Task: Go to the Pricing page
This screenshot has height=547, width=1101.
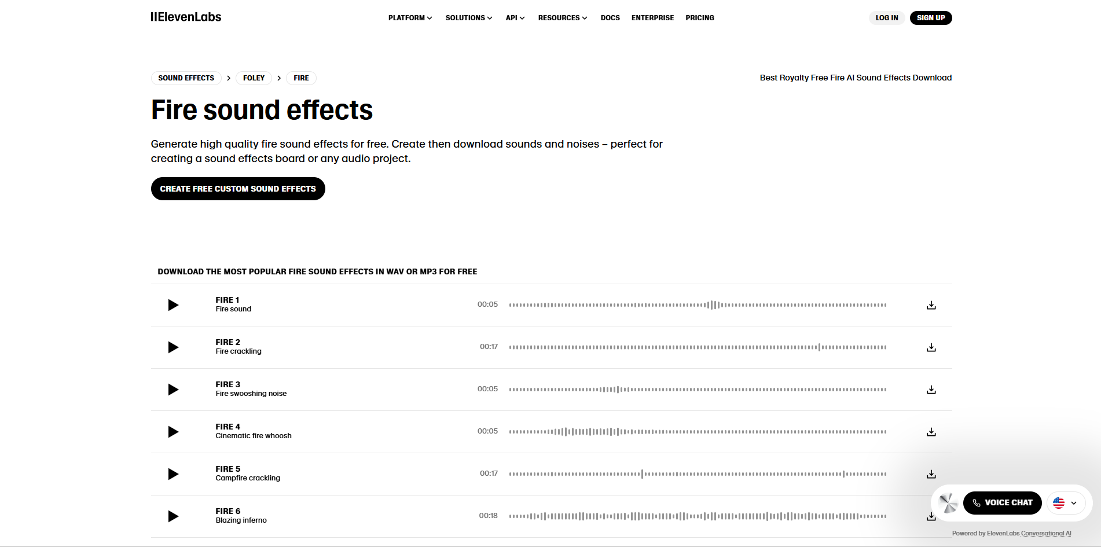Action: (699, 17)
